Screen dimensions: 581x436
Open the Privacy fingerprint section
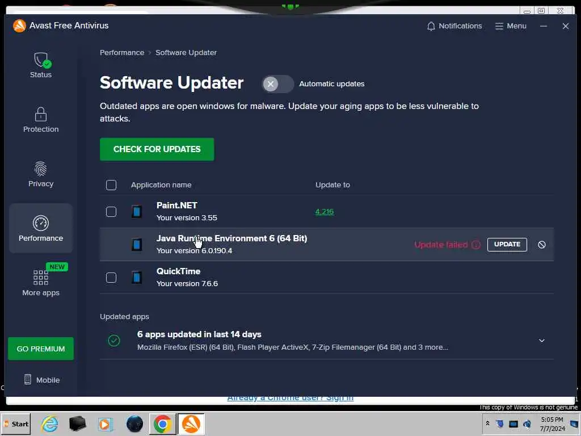tap(41, 174)
